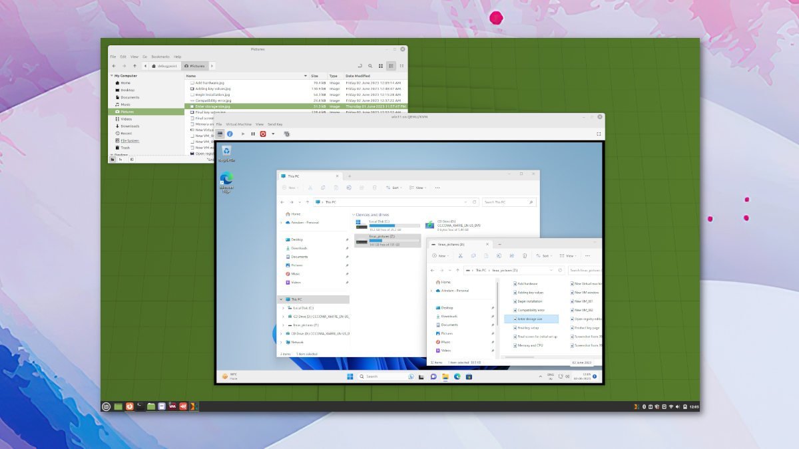Screen dimensions: 799x449
Task: Click Cut icon in linux_pictures window
Action: point(459,255)
